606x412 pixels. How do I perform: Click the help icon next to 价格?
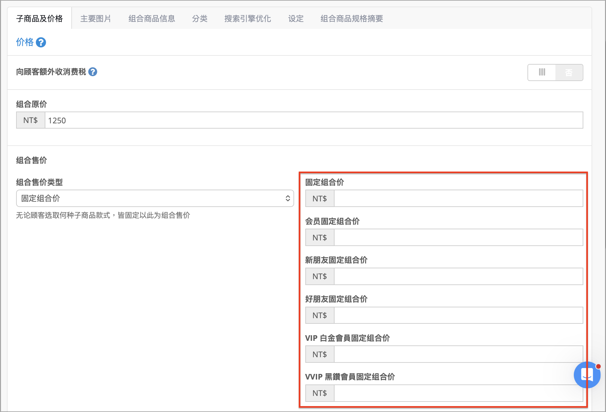[41, 42]
